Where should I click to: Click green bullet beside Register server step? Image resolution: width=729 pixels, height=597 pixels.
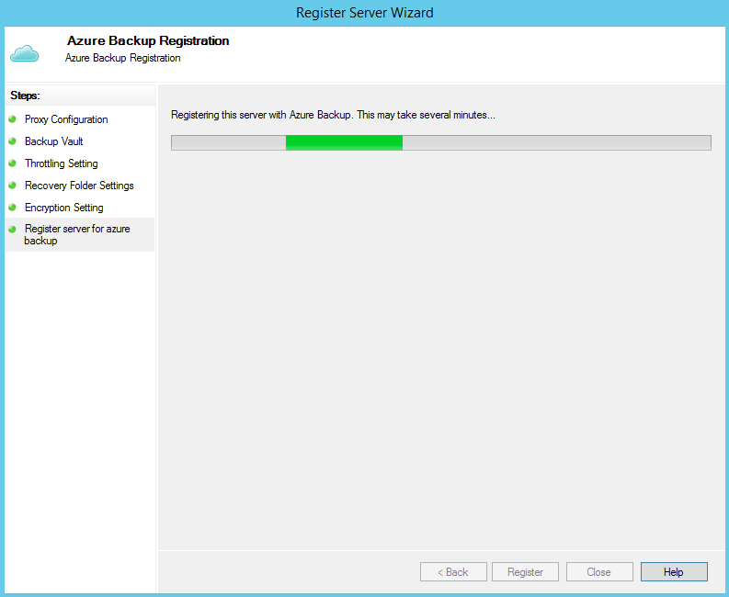tap(13, 229)
